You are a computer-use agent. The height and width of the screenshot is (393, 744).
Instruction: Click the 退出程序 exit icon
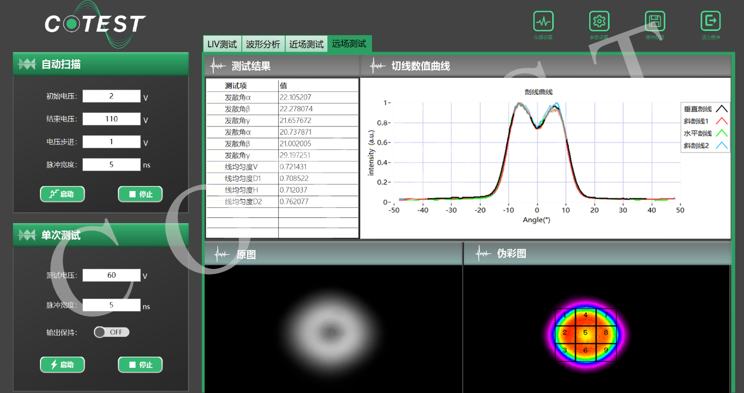point(711,21)
